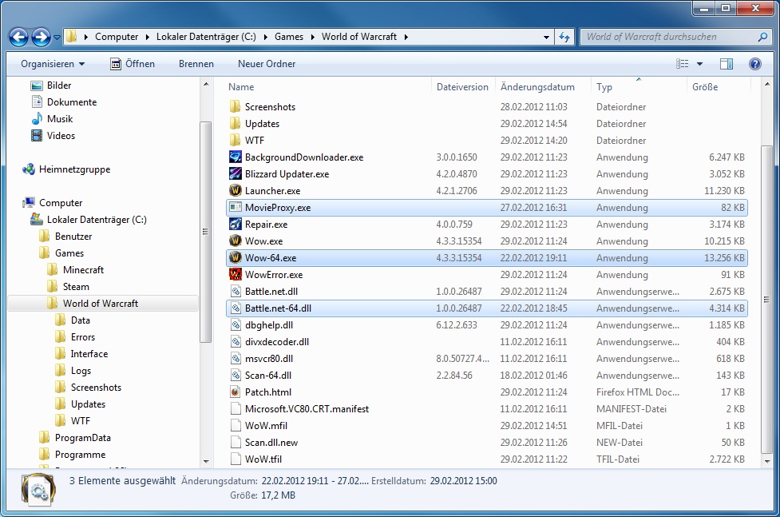Open the Organisieren menu
780x517 pixels.
pyautogui.click(x=53, y=64)
